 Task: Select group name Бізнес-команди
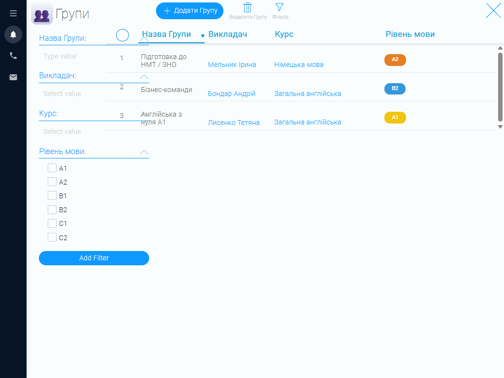coord(166,90)
